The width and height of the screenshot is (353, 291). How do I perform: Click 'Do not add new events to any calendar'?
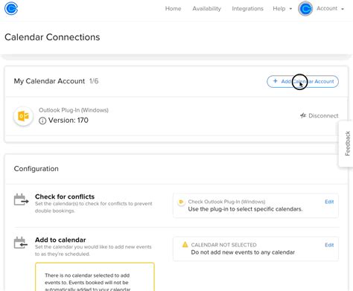243,252
